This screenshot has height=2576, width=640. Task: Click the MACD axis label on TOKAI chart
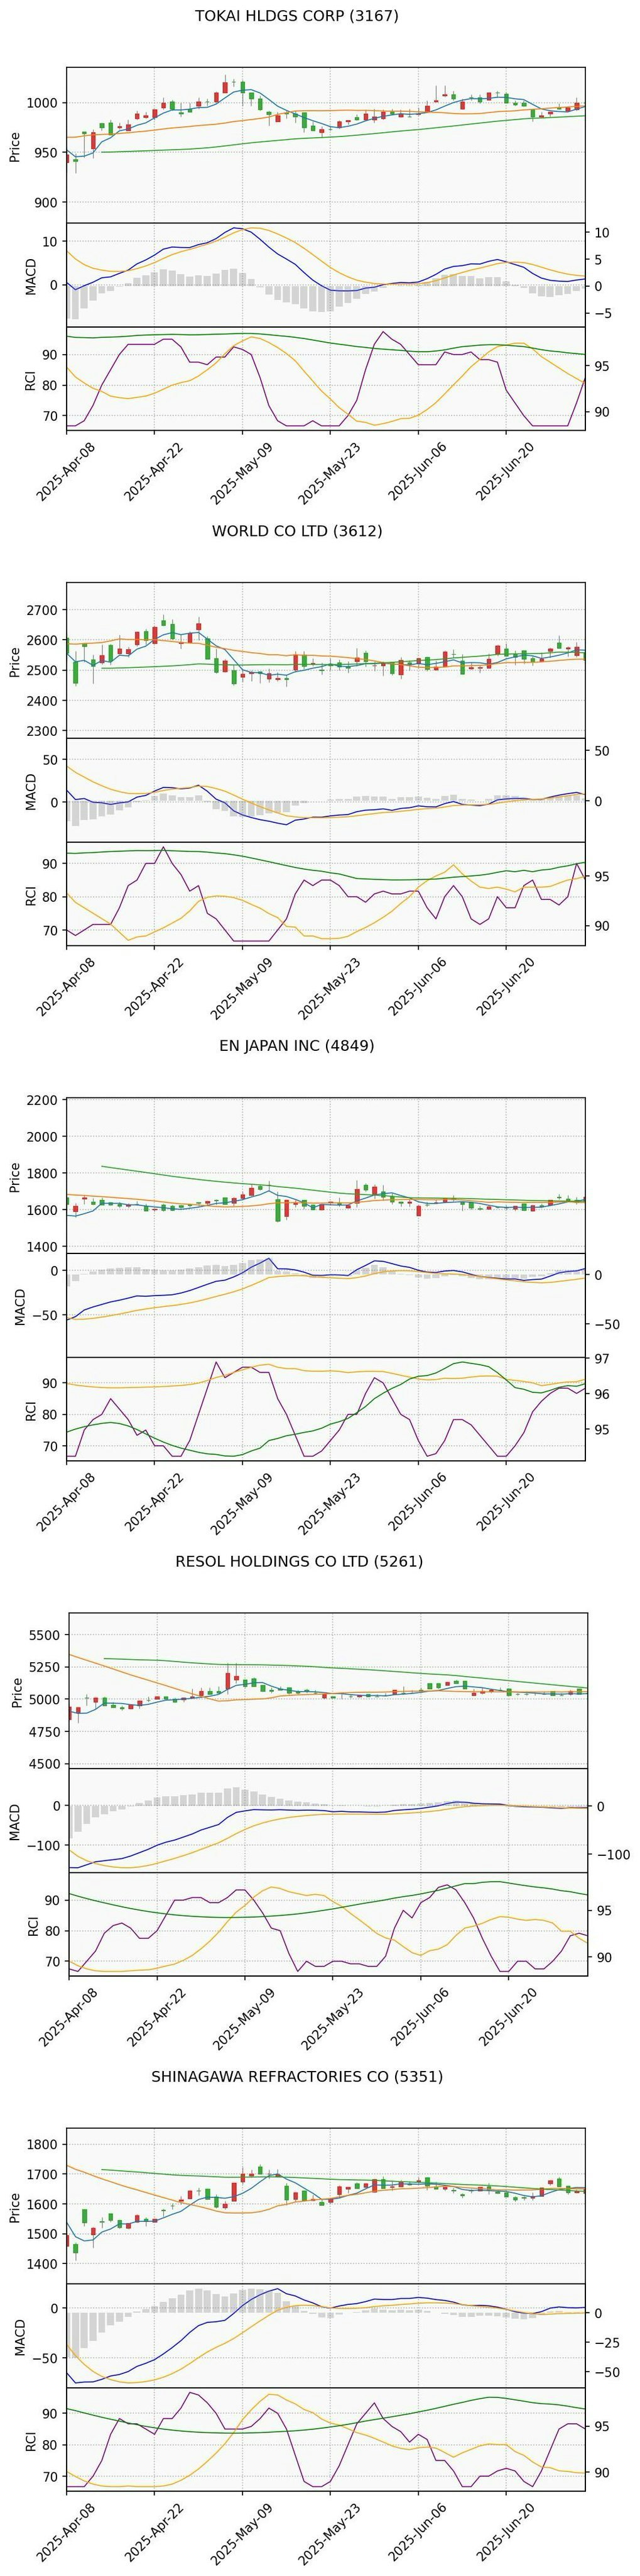31,276
